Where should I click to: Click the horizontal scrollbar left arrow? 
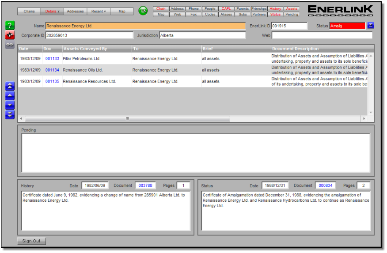tap(21, 119)
